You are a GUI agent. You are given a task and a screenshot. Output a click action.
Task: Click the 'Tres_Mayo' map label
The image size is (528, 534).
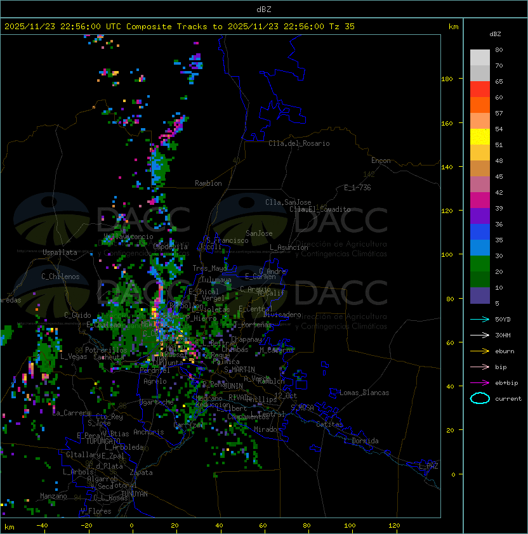point(209,268)
